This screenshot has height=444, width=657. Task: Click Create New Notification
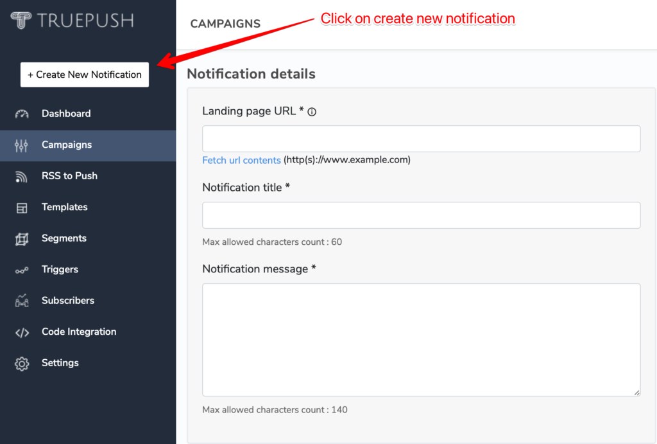[84, 75]
